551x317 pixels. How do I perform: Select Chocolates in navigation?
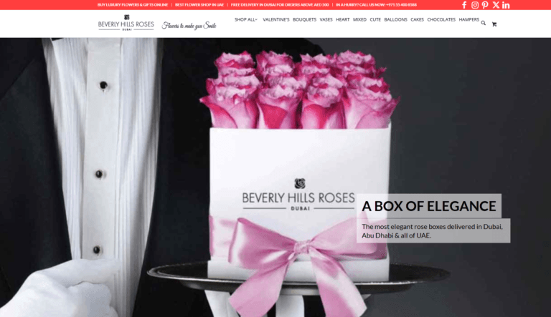click(441, 19)
